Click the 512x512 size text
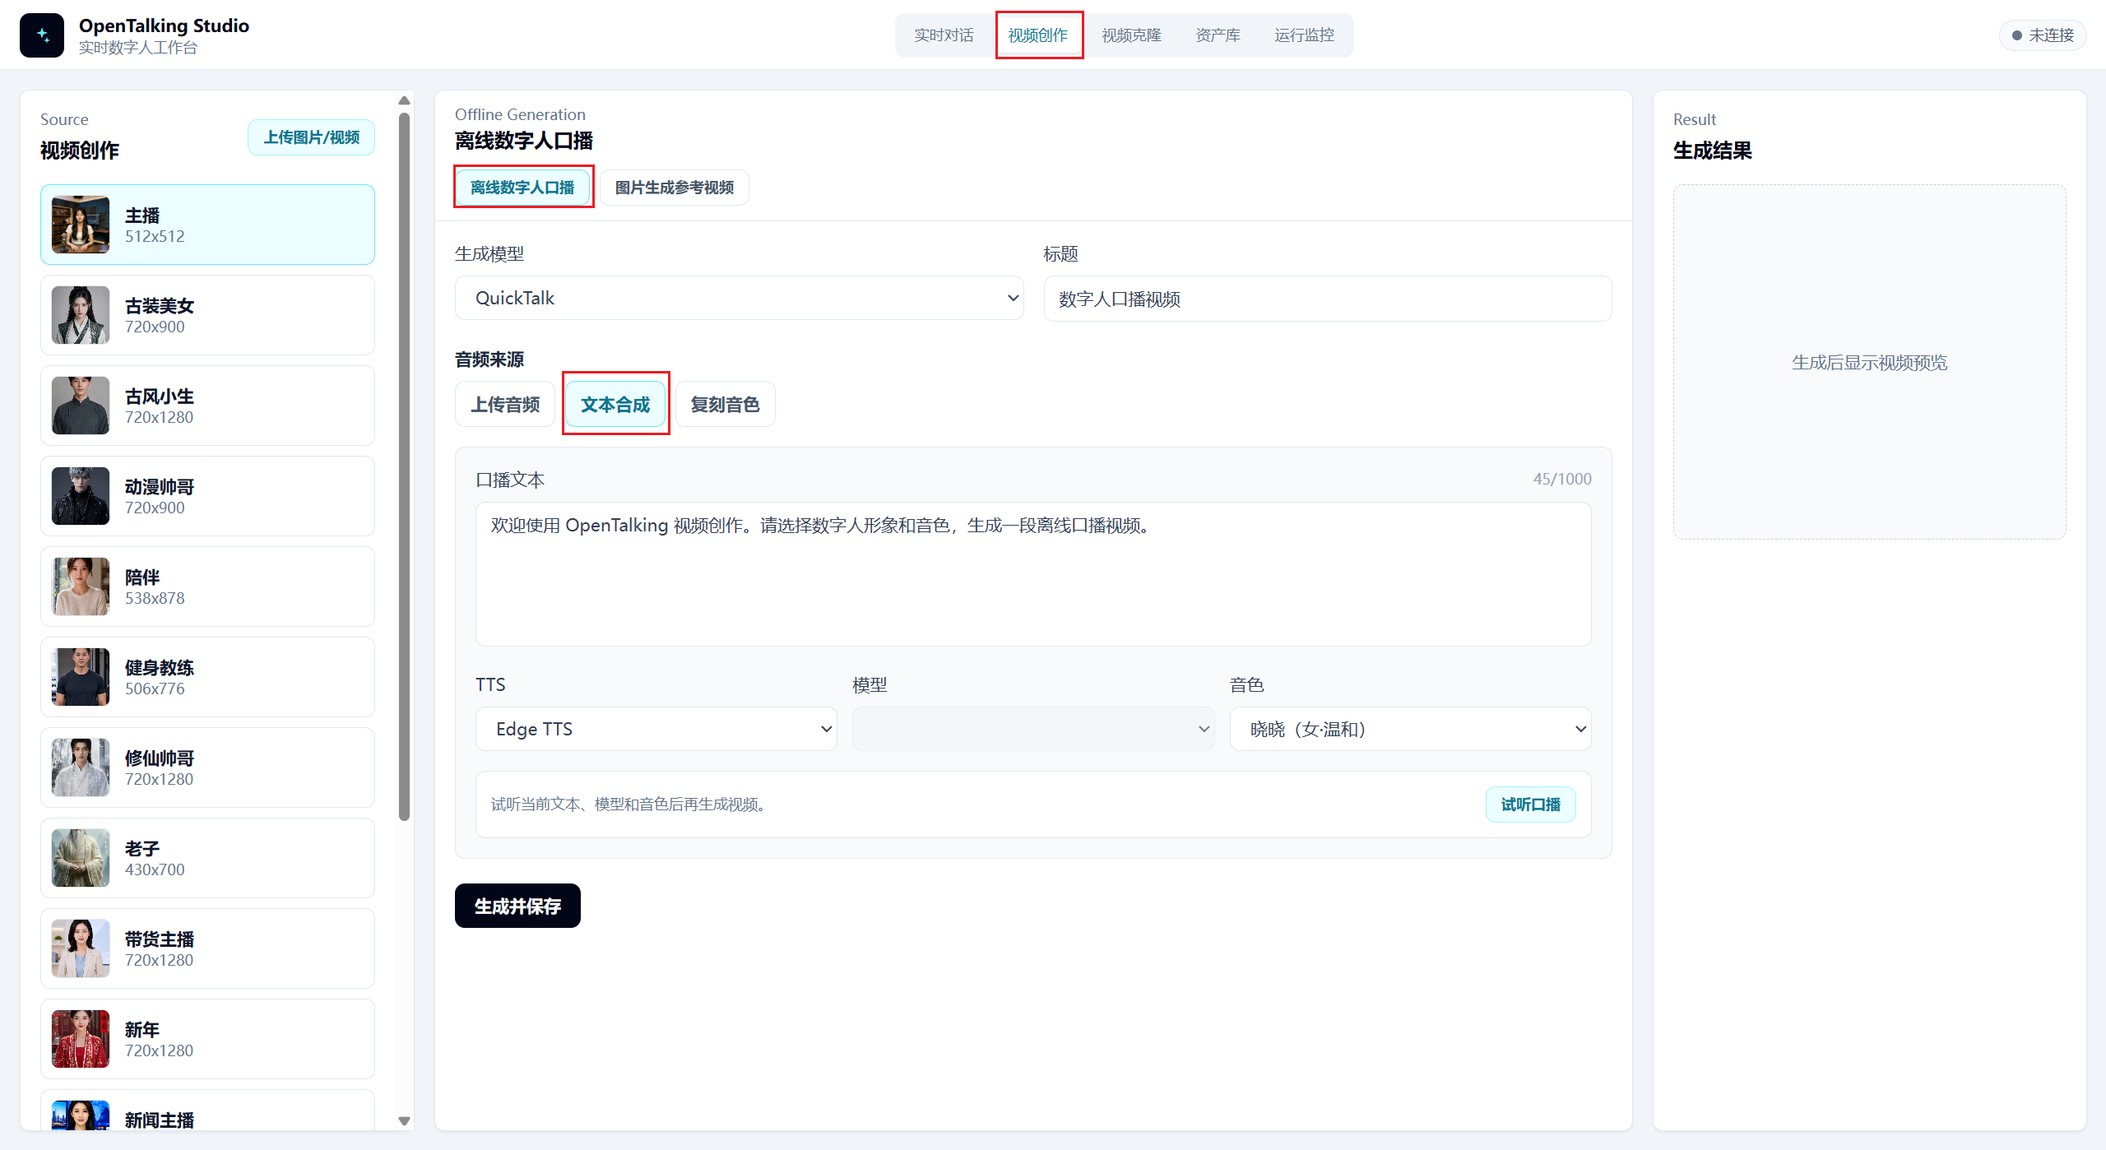Screen dimensions: 2106x1150 [155, 236]
